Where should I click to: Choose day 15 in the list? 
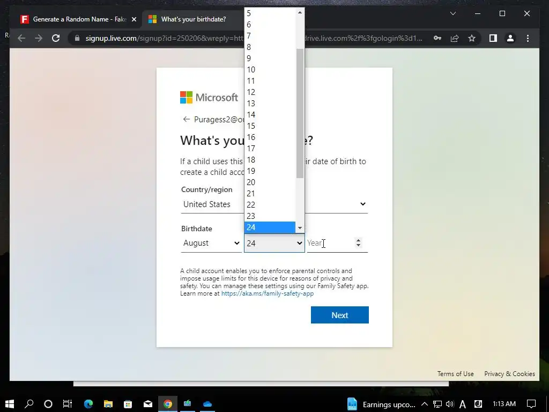(x=270, y=126)
